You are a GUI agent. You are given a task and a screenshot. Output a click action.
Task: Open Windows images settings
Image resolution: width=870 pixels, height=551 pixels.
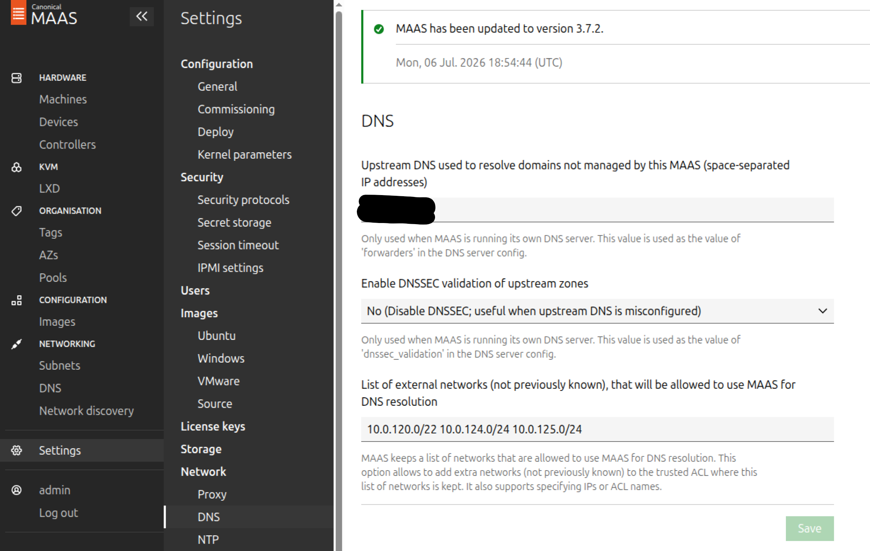coord(221,359)
